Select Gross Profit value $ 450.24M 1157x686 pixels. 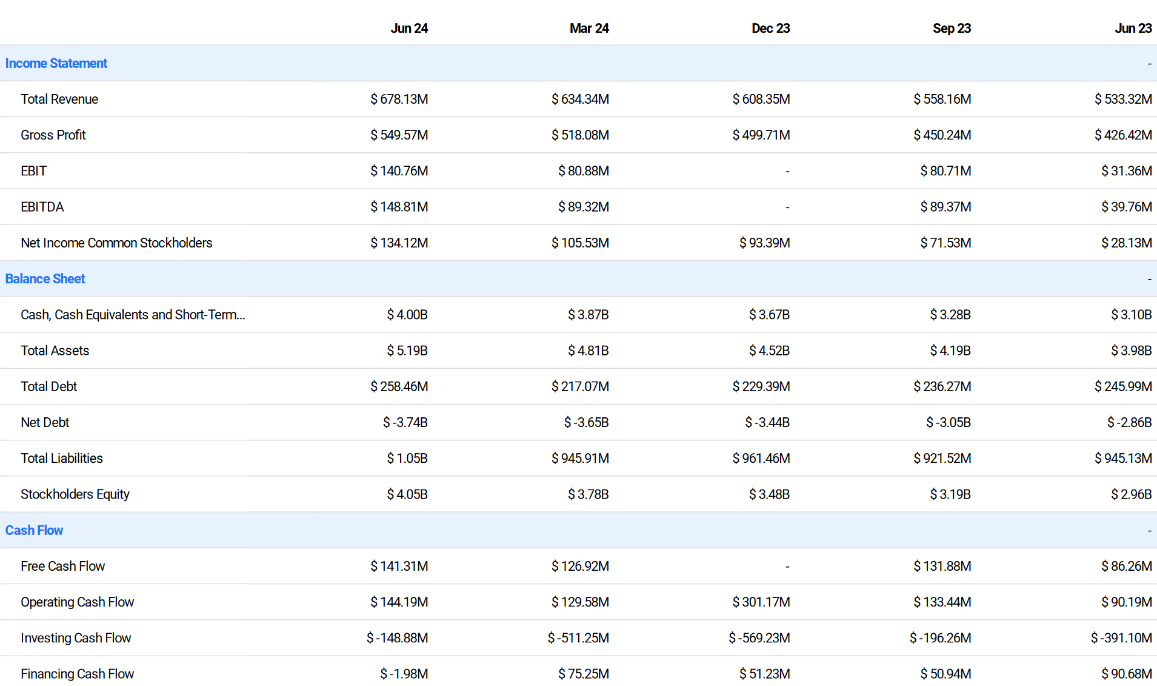pos(942,135)
